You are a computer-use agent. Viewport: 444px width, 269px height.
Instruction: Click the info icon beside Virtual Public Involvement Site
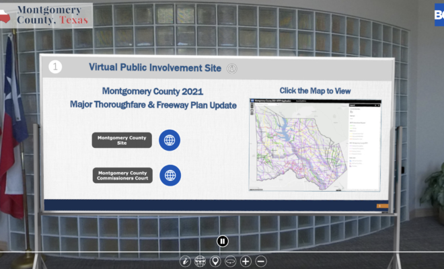[x=232, y=69]
